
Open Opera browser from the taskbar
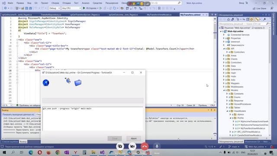39,152
